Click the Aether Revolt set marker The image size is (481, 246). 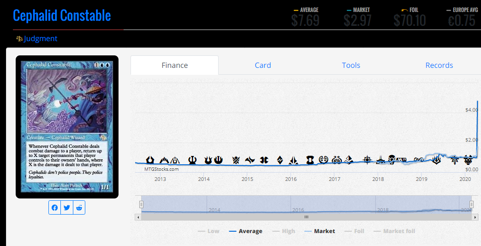tap(337, 160)
